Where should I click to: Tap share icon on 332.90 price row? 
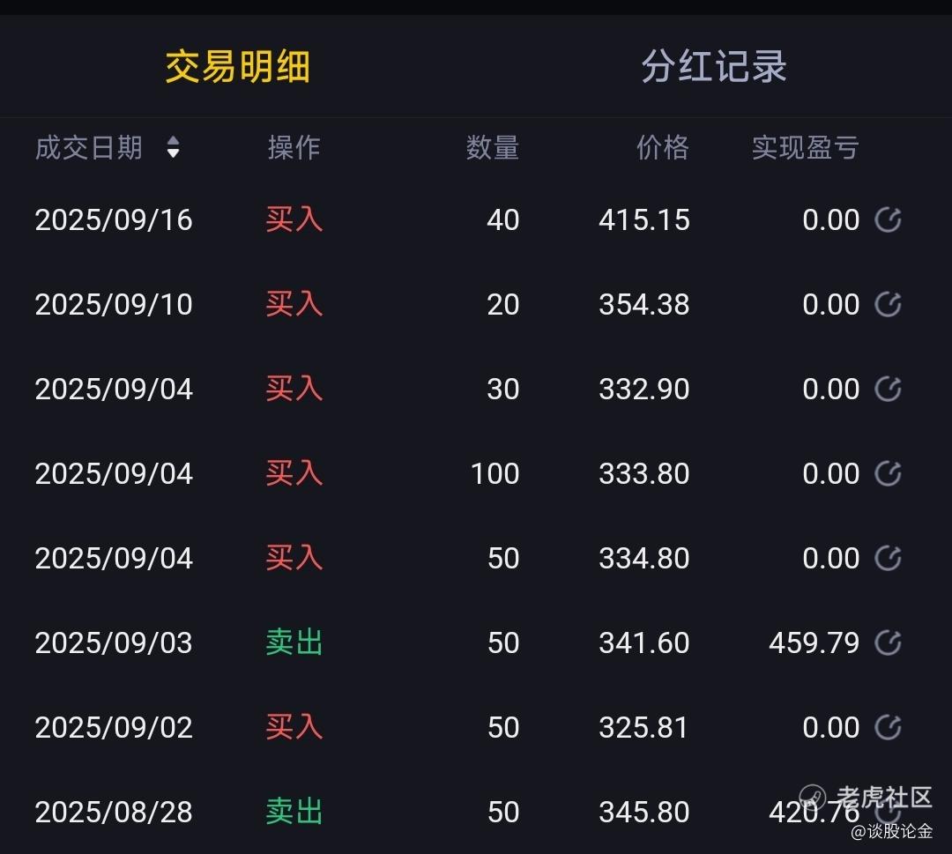[888, 389]
